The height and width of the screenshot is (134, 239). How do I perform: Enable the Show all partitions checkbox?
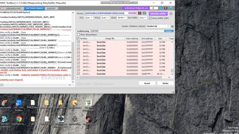[x=78, y=35]
